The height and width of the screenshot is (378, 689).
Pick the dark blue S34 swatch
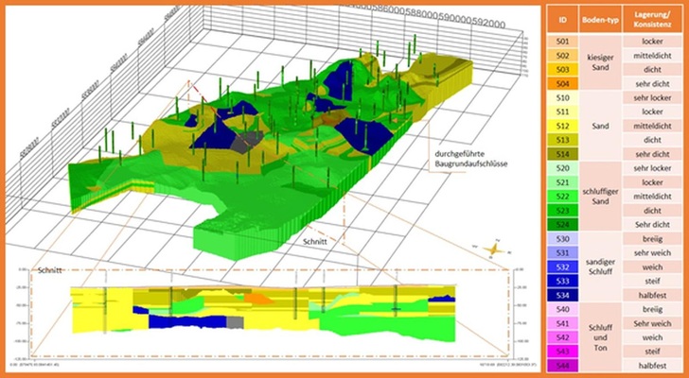(x=562, y=295)
